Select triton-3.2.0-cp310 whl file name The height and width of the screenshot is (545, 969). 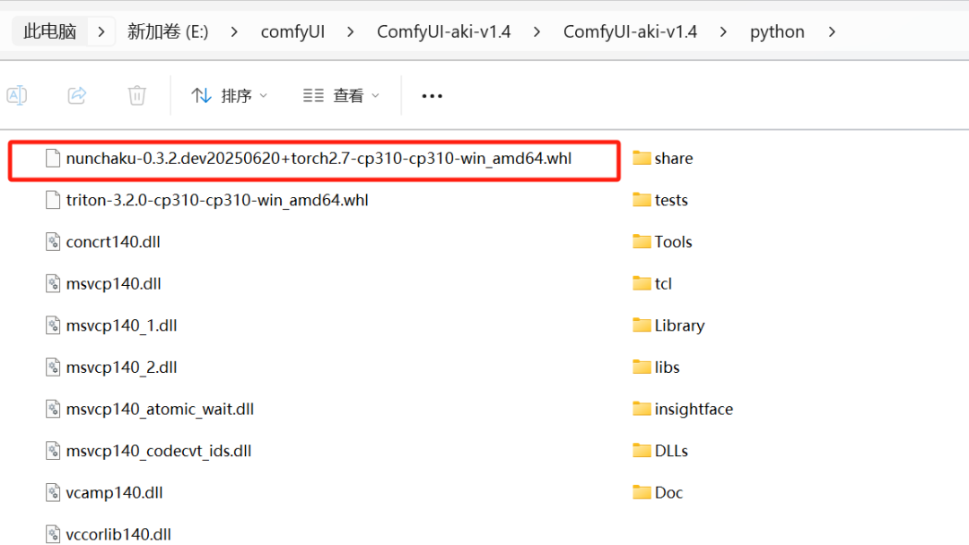click(x=217, y=201)
